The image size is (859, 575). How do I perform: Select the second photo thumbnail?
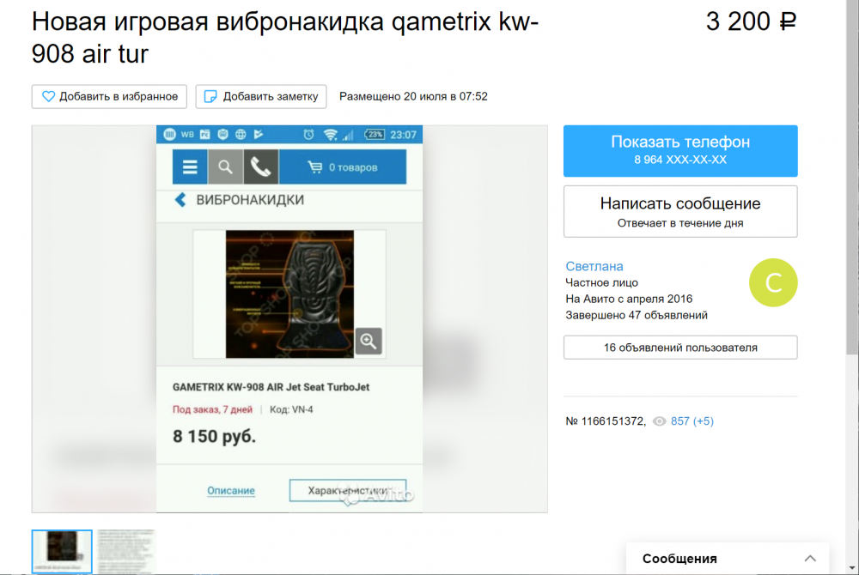tap(124, 553)
